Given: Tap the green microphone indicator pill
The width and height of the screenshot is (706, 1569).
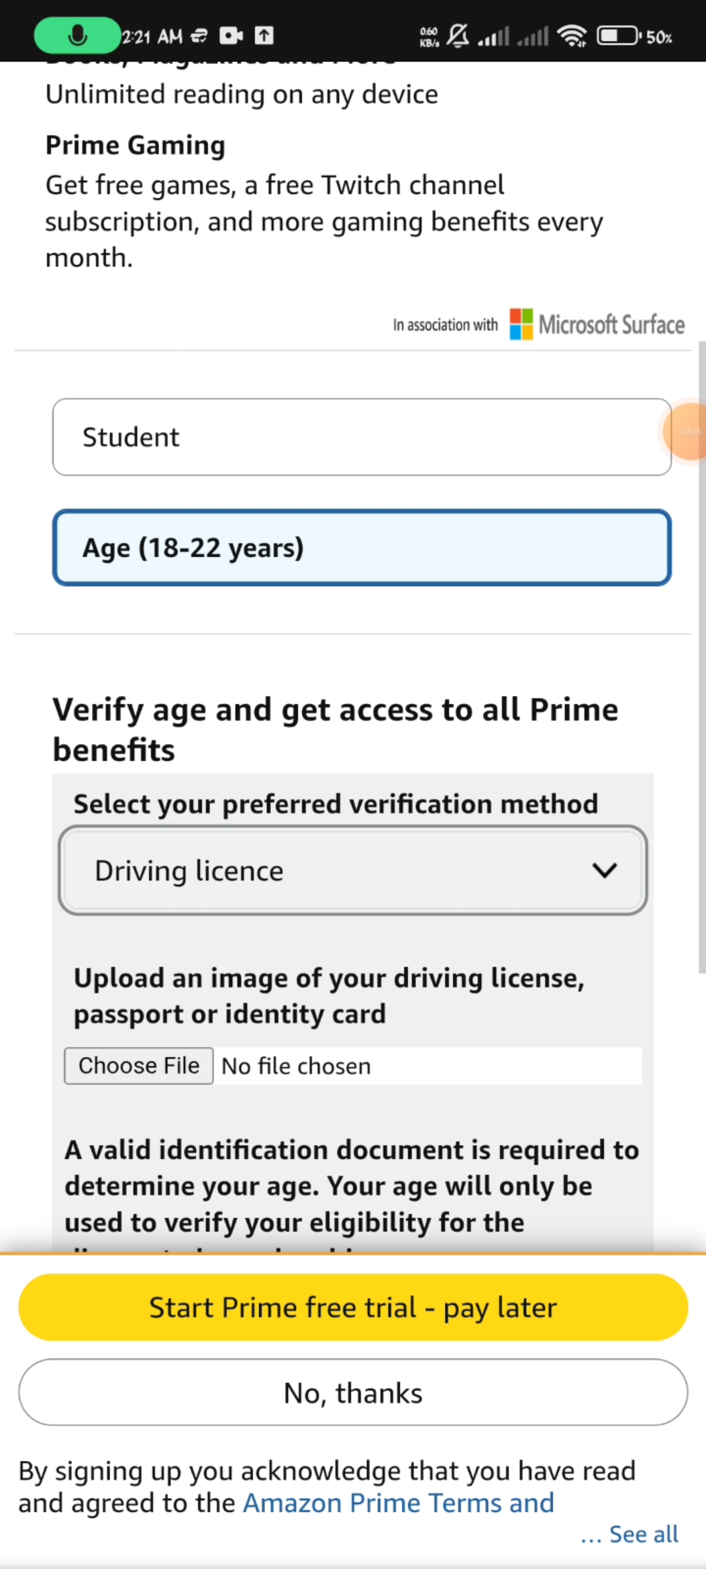Looking at the screenshot, I should click(77, 35).
